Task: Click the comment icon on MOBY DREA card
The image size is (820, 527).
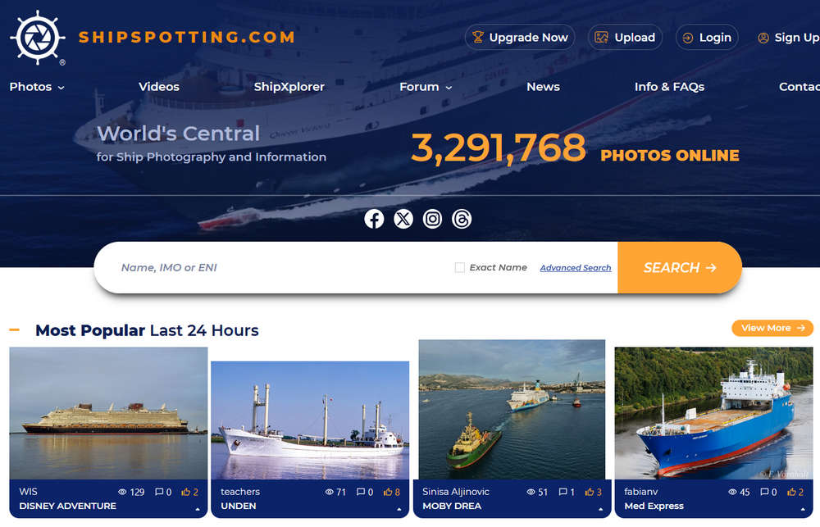Action: point(563,492)
